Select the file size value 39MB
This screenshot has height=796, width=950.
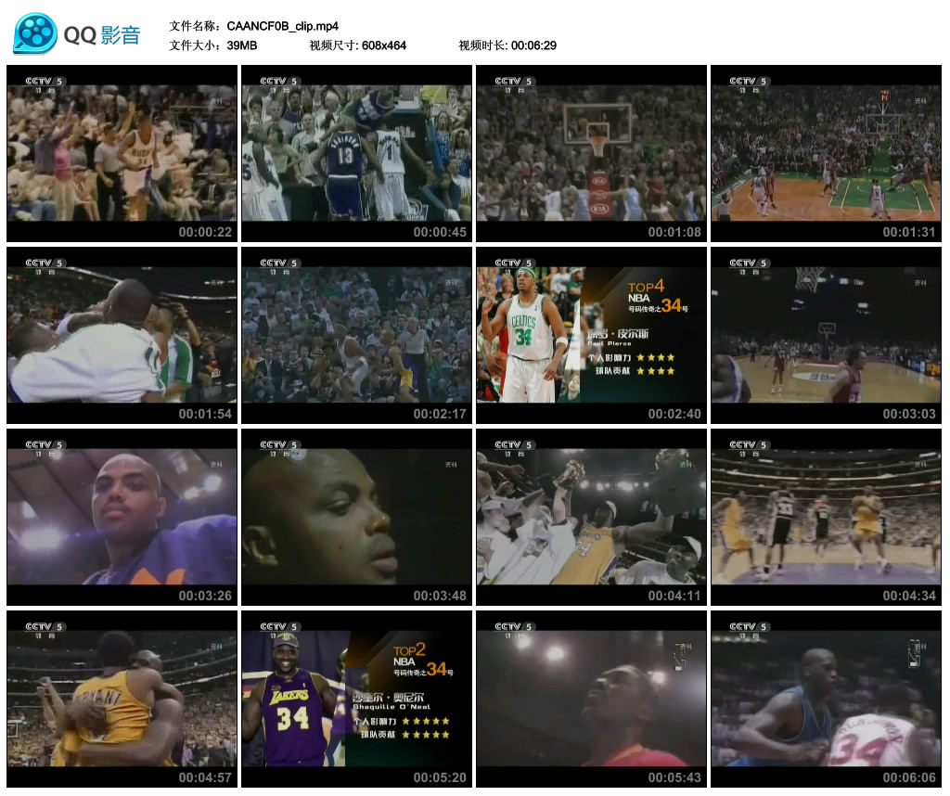coord(242,45)
